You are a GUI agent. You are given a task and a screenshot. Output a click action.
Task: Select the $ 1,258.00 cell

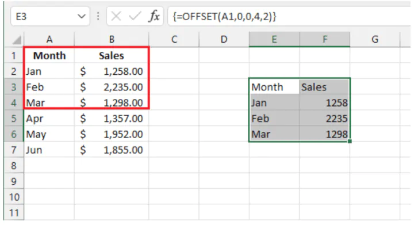click(112, 71)
